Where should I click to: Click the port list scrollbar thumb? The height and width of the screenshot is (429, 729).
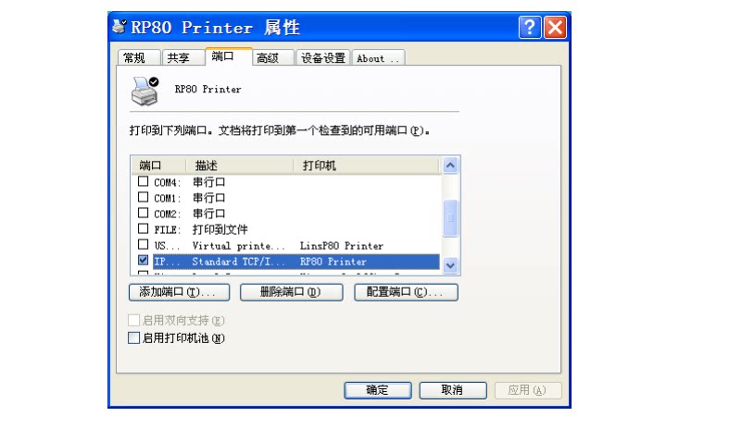[450, 218]
